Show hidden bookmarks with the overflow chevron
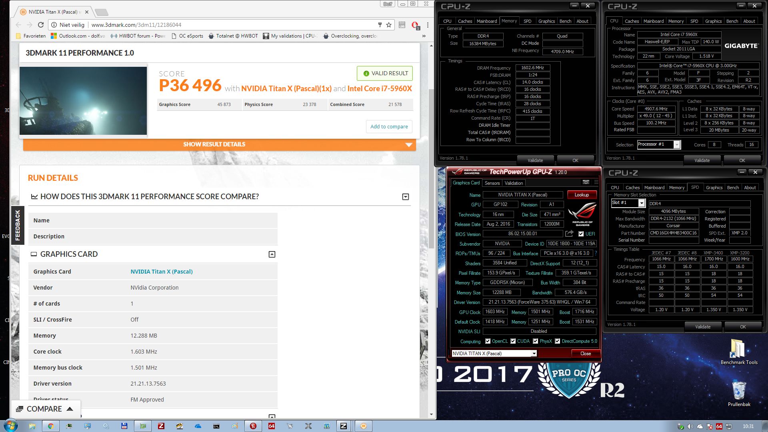768x432 pixels. (x=424, y=36)
